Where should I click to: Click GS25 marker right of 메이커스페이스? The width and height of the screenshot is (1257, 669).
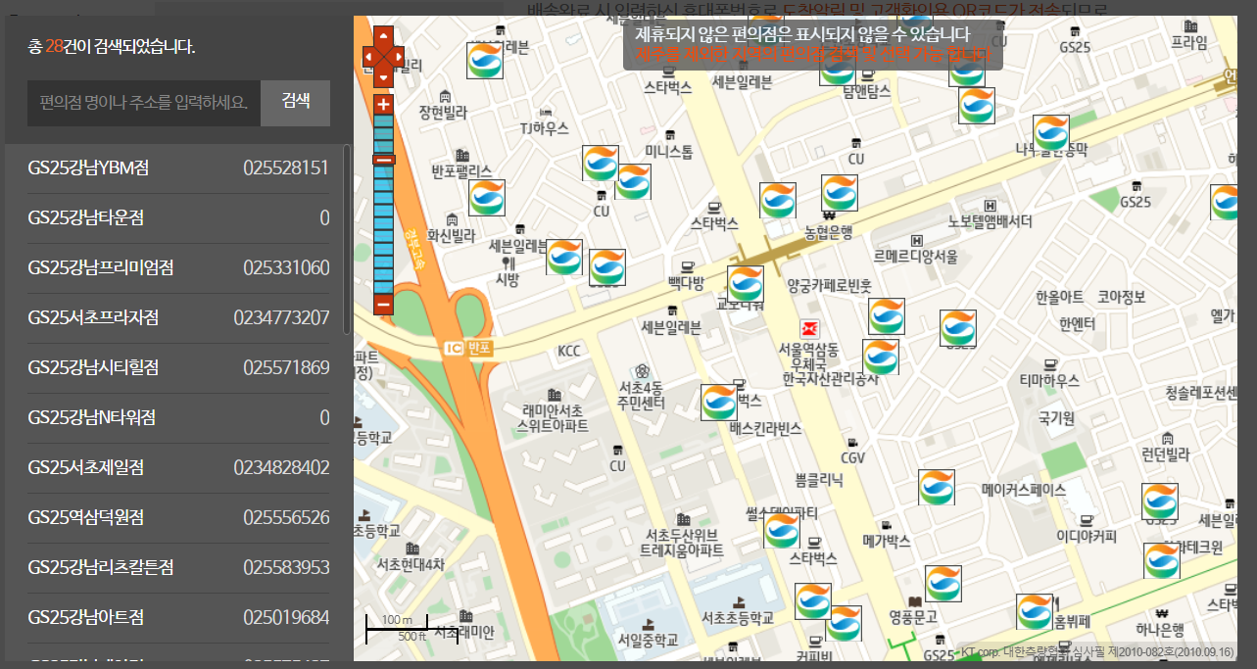point(1160,502)
